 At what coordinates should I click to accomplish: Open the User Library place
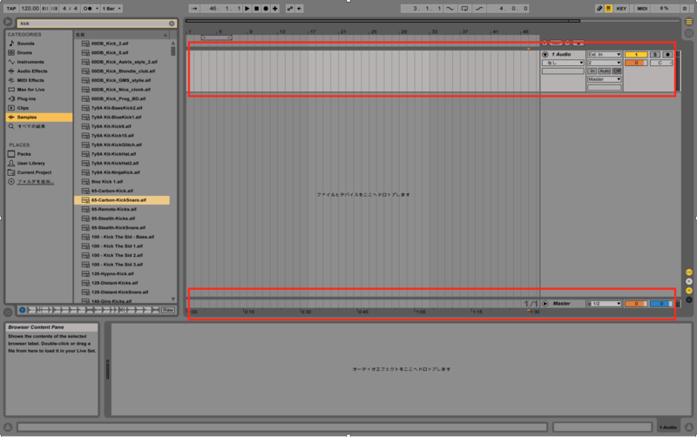pyautogui.click(x=38, y=163)
